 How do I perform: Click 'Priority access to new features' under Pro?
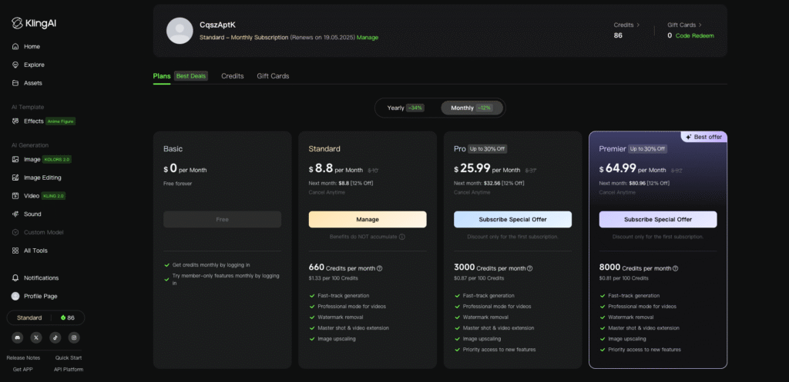[x=499, y=350]
